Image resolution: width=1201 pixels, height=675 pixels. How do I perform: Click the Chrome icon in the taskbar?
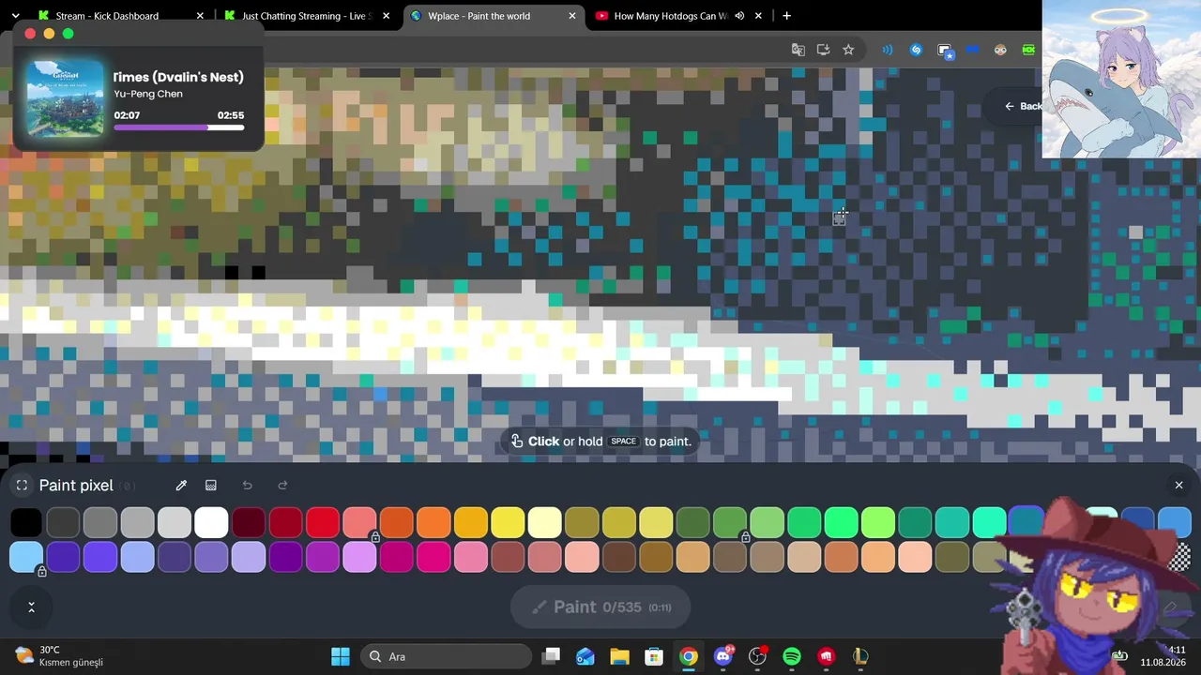[689, 656]
